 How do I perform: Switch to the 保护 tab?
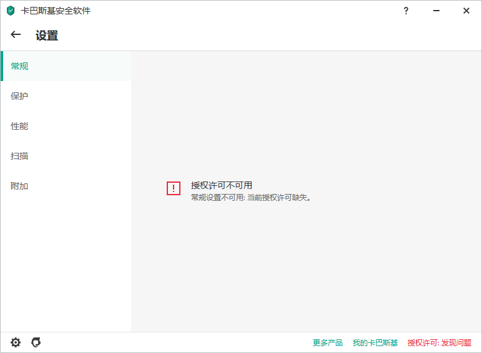click(66, 96)
